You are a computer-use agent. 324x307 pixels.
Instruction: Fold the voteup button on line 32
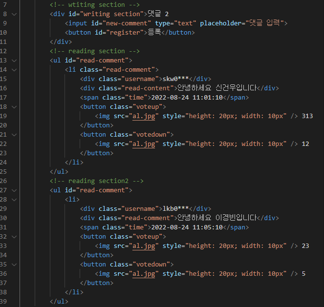[14, 237]
